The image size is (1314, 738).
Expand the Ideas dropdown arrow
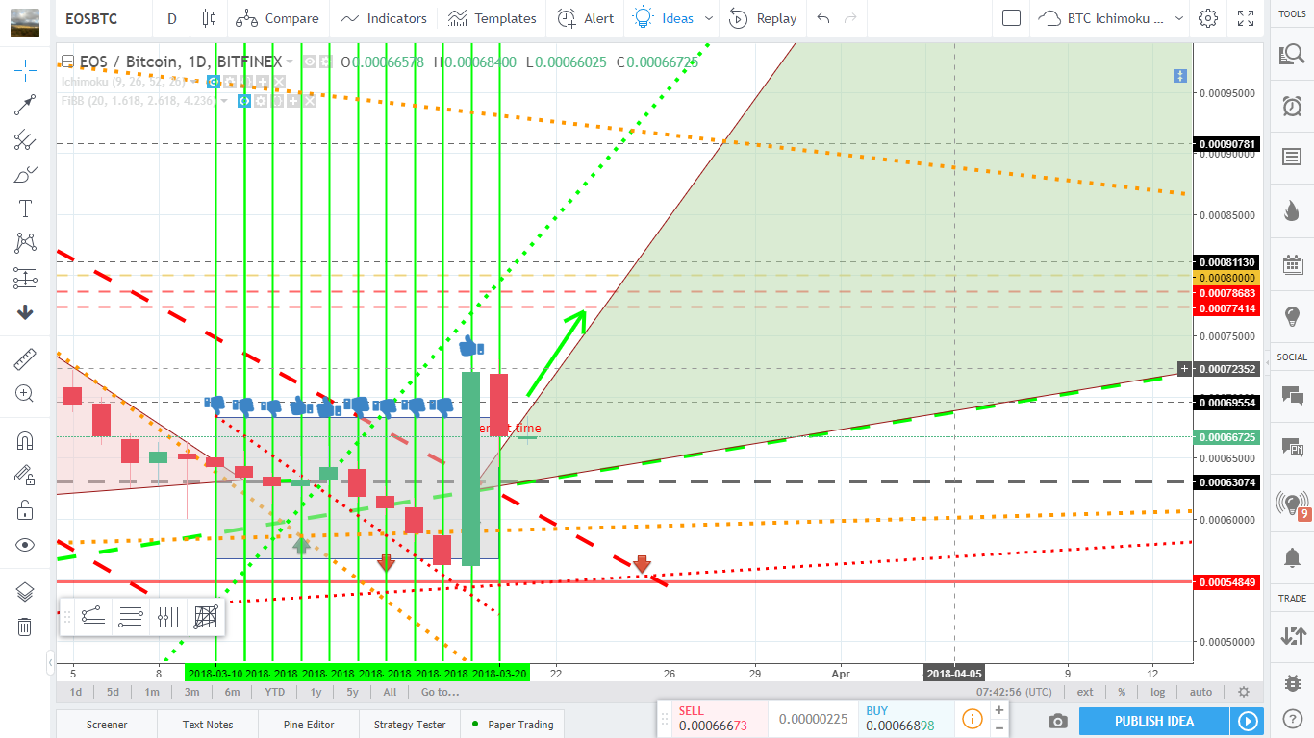coord(709,18)
